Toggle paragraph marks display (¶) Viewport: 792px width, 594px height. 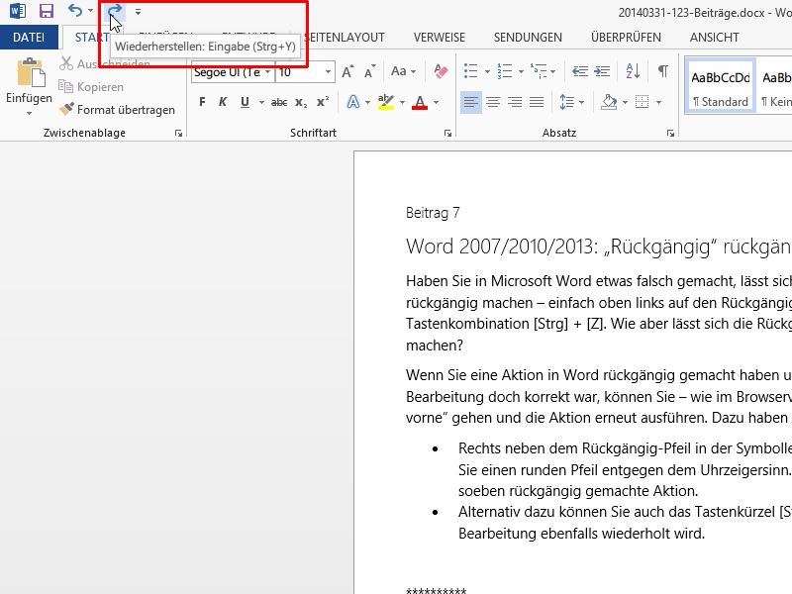click(663, 71)
